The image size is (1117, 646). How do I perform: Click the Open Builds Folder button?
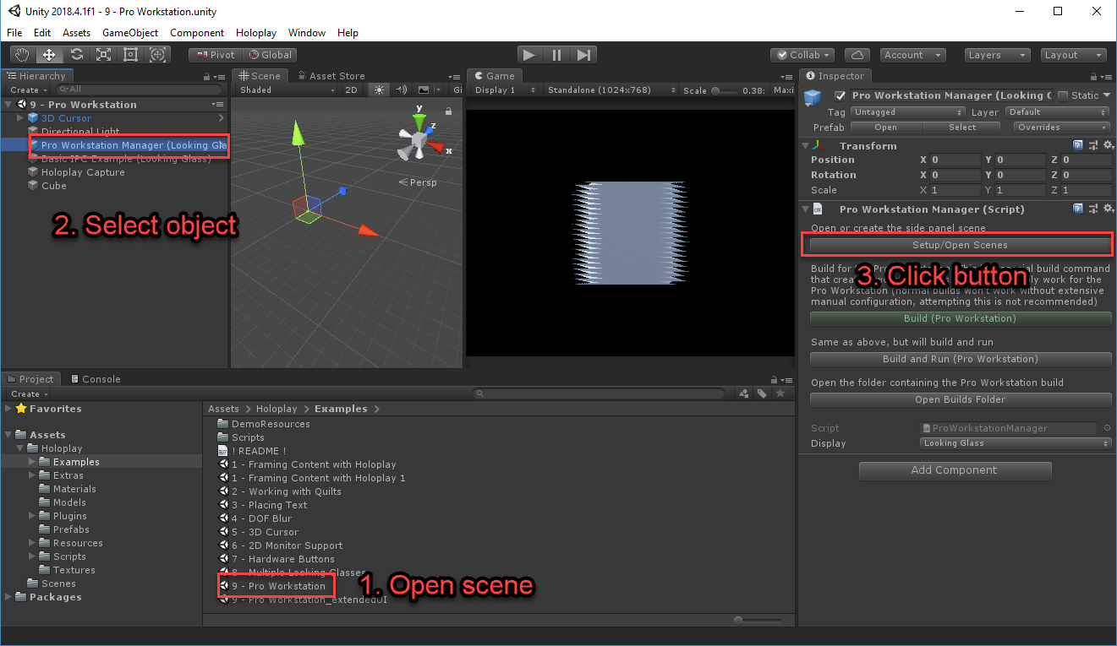[x=960, y=399]
